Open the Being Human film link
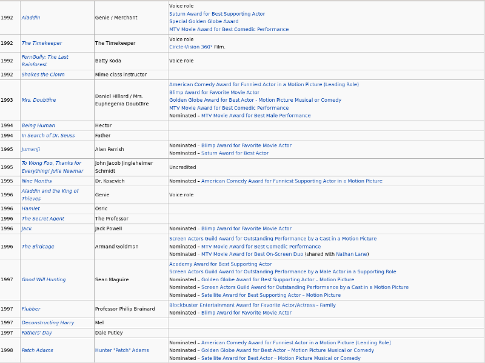Image resolution: width=485 pixels, height=363 pixels. point(38,125)
